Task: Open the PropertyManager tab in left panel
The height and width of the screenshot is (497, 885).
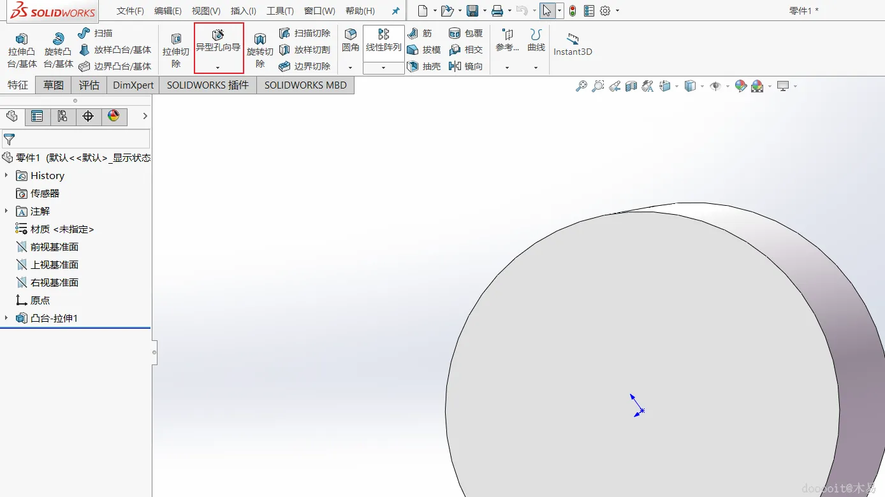Action: (x=37, y=116)
